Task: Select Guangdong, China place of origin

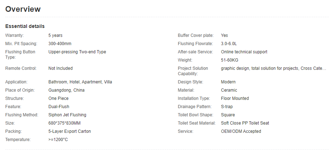Action: (x=67, y=90)
